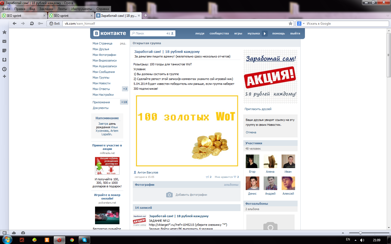The image size is (391, 244).
Task: Open new tab with plus button
Action: coord(146,15)
